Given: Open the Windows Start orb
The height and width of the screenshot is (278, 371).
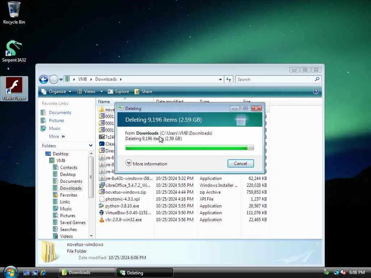Looking at the screenshot, I should (11, 272).
